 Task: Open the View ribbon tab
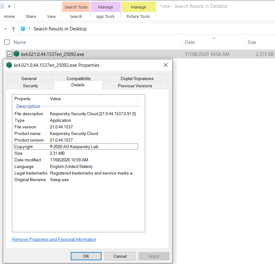point(52,16)
